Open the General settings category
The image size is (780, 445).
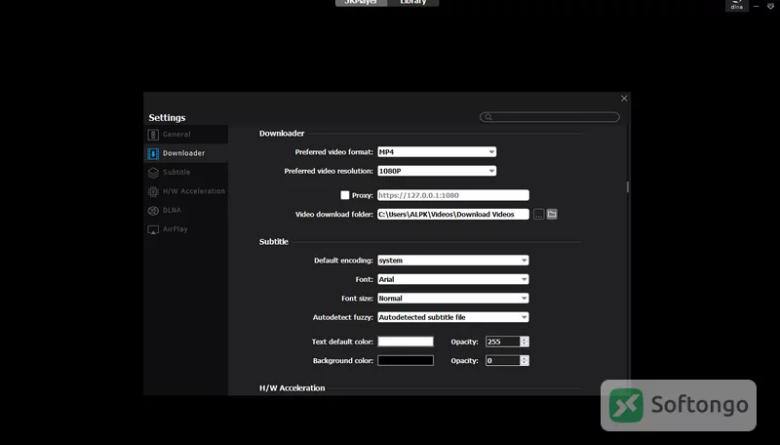point(186,135)
